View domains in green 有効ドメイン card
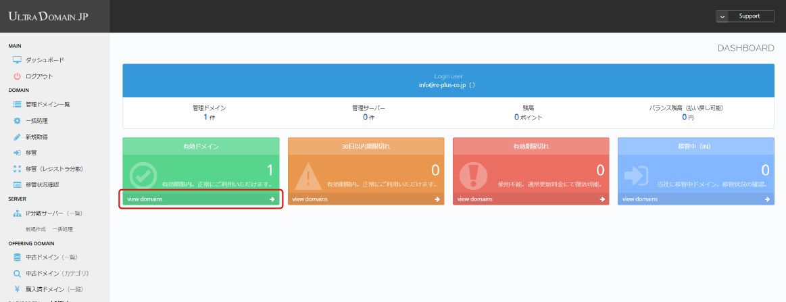Screen dimensions: 786x302 tap(201, 199)
